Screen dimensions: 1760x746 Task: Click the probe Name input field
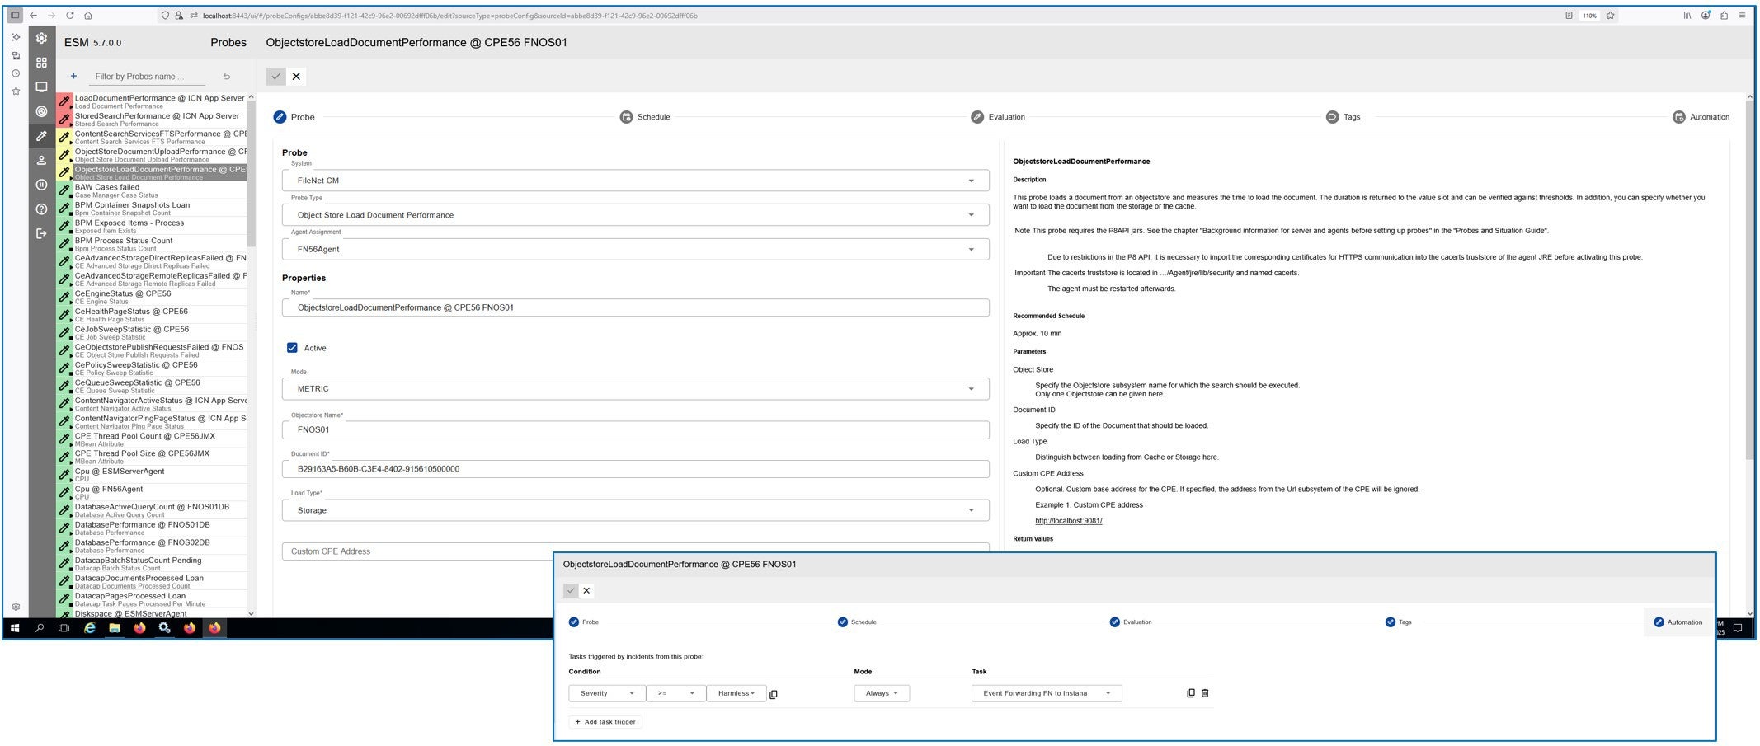pyautogui.click(x=635, y=307)
